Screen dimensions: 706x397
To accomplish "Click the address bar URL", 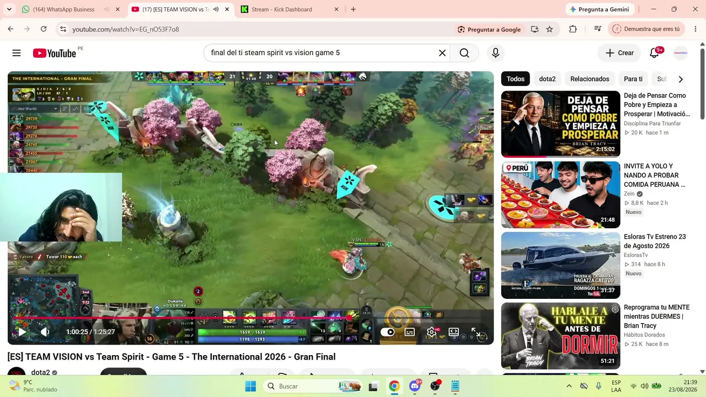I will pyautogui.click(x=126, y=29).
